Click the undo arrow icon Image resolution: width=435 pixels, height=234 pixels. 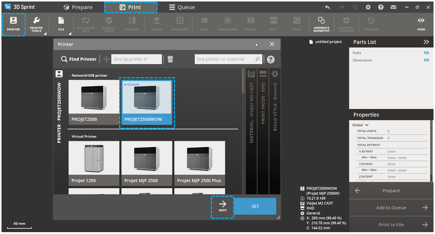click(x=327, y=7)
